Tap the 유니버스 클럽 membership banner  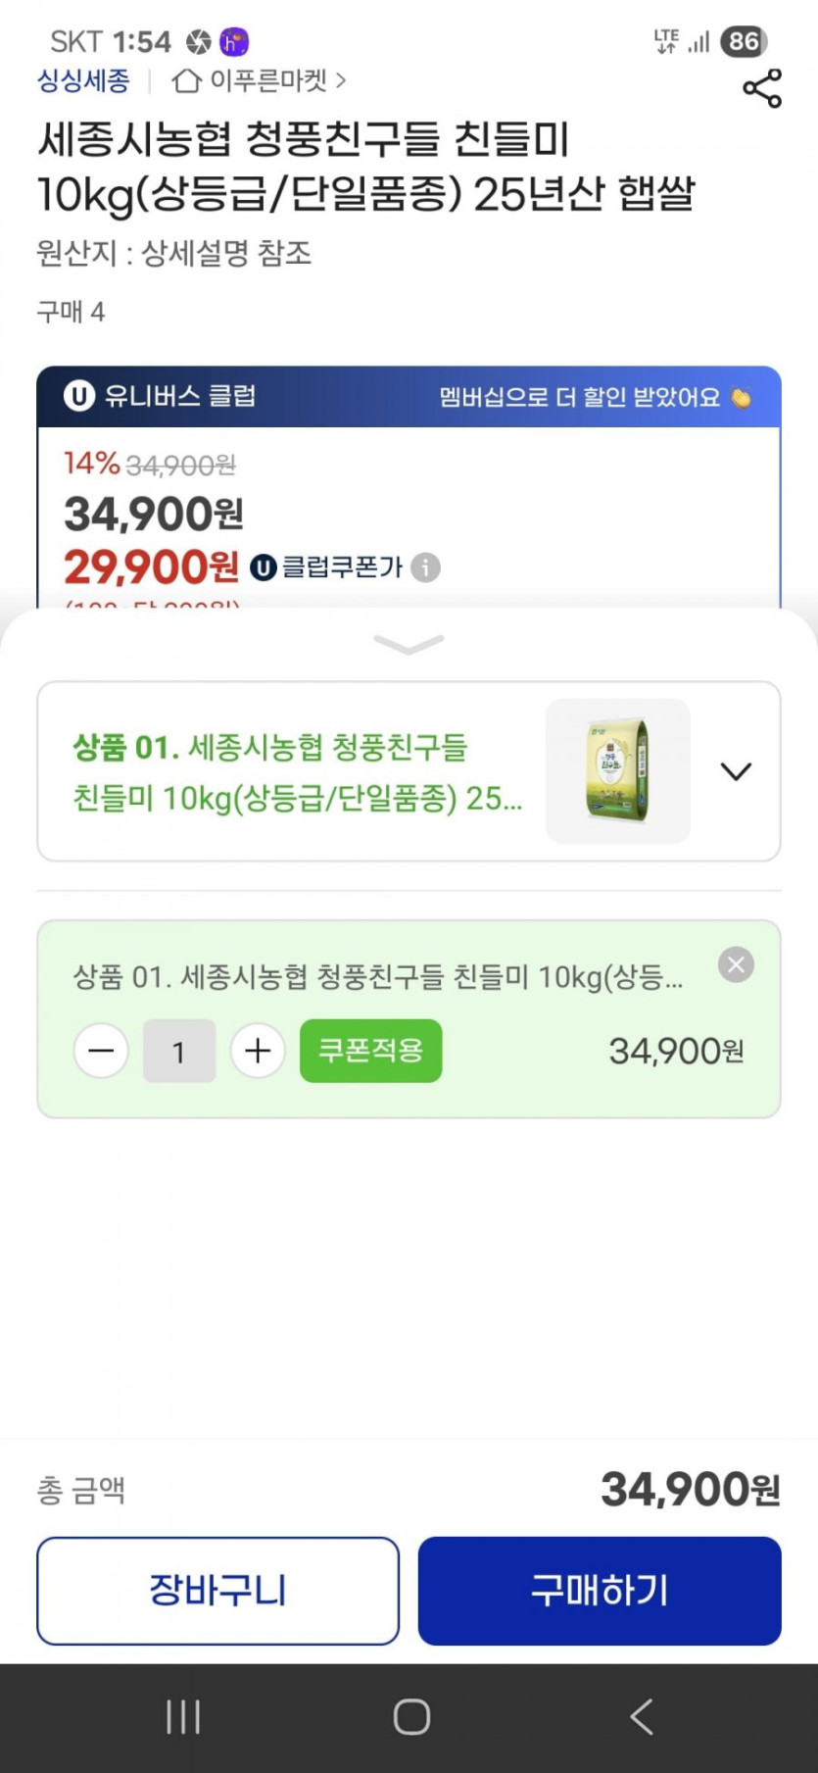(409, 397)
